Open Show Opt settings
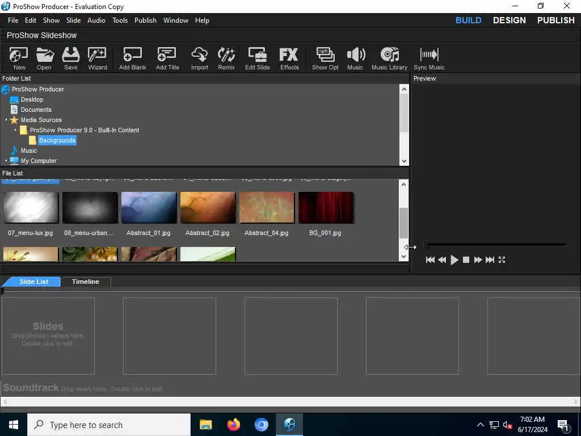The image size is (581, 436). (325, 58)
